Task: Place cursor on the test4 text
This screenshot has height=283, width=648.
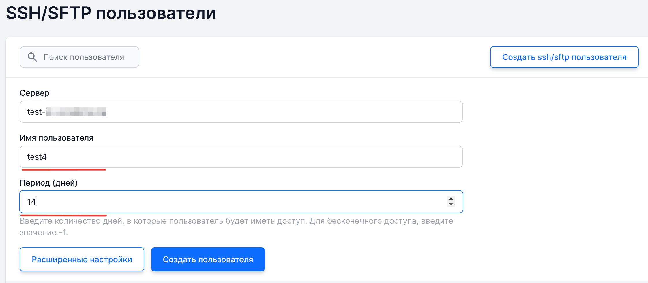Action: pos(37,157)
